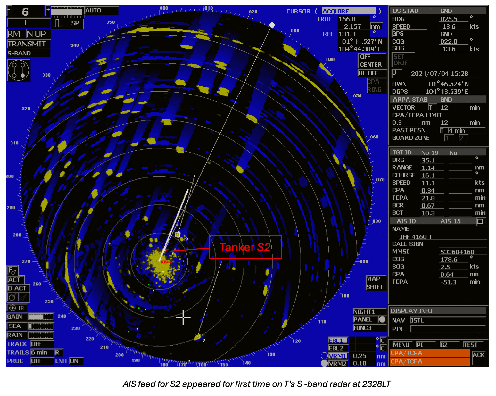Click the AIS target 19 marker
The image size is (496, 396).
click(178, 235)
